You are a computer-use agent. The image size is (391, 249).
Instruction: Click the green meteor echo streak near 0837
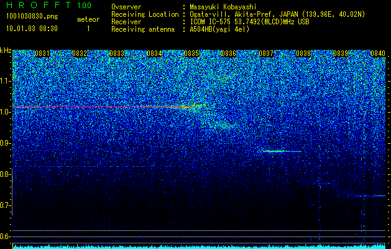[279, 151]
